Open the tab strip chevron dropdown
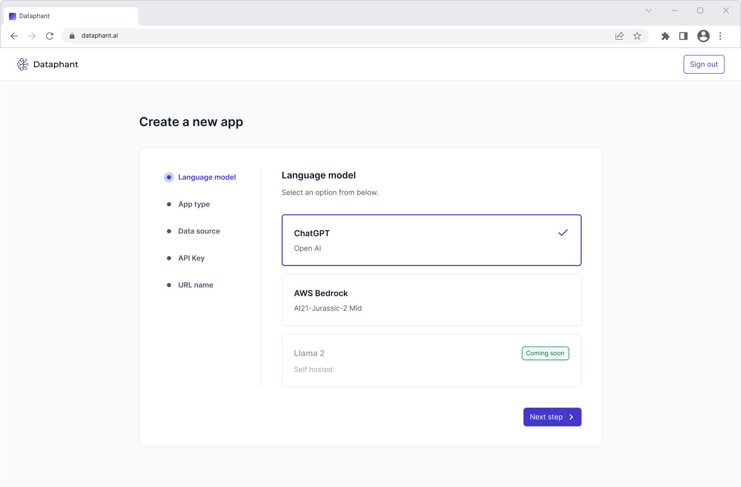The height and width of the screenshot is (487, 741). click(648, 10)
